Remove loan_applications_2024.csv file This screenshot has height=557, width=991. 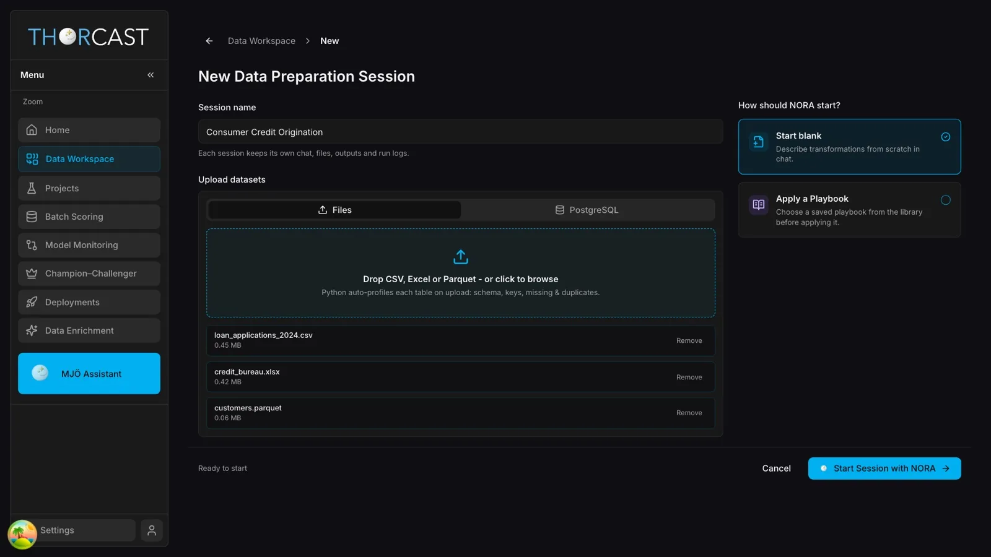[689, 341]
